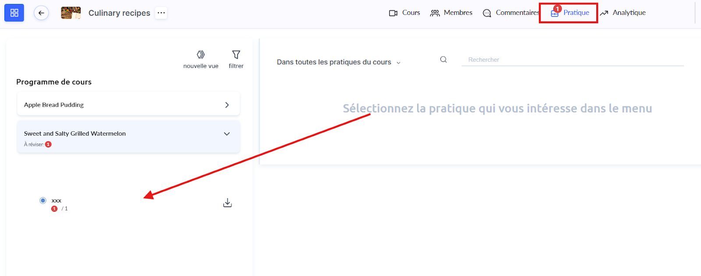701x276 pixels.
Task: Open the blue apps grid menu
Action: click(14, 13)
